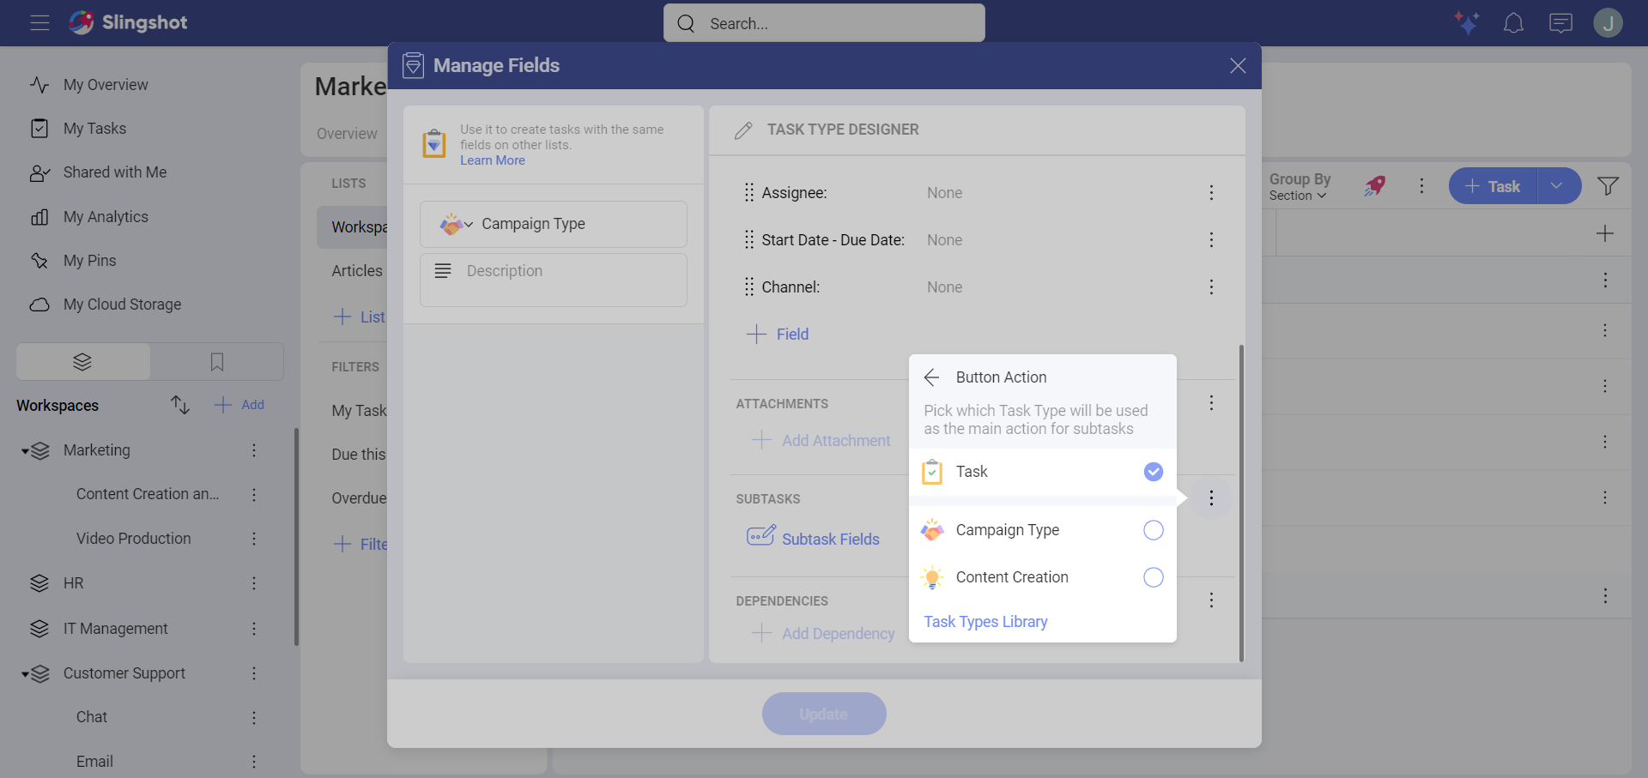Go back from Button Action popup
The width and height of the screenshot is (1648, 778).
point(932,377)
